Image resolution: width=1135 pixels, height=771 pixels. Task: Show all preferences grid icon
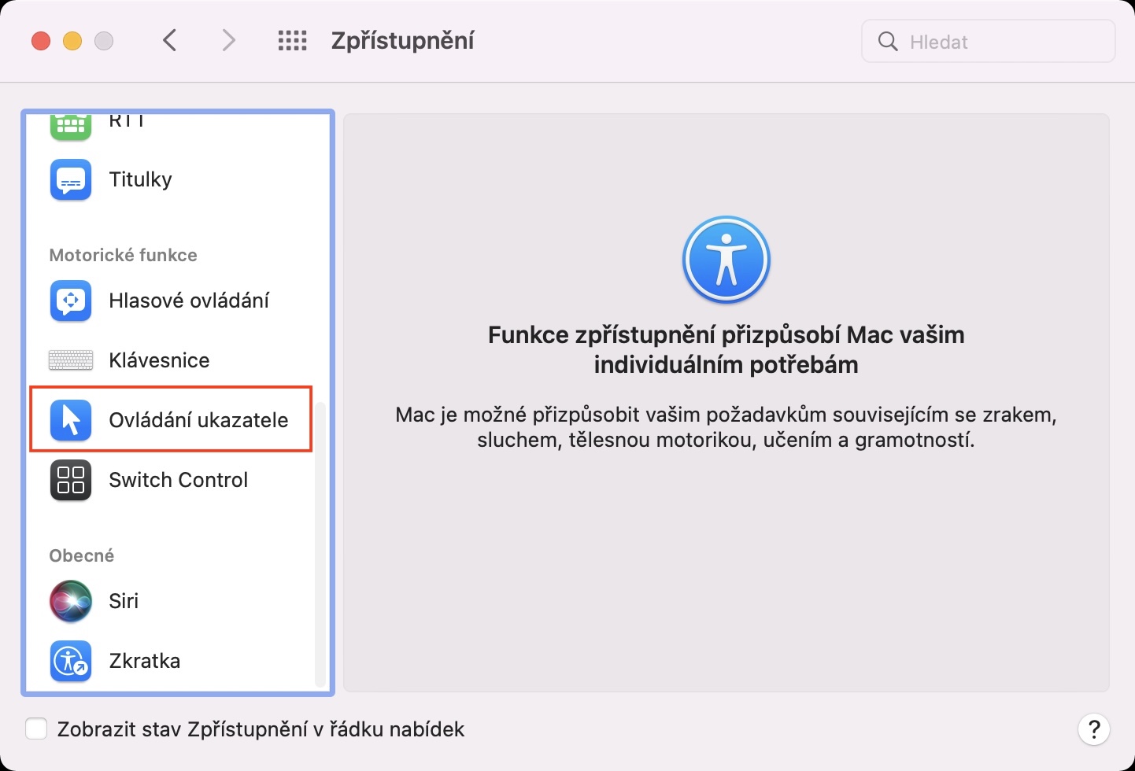point(293,41)
